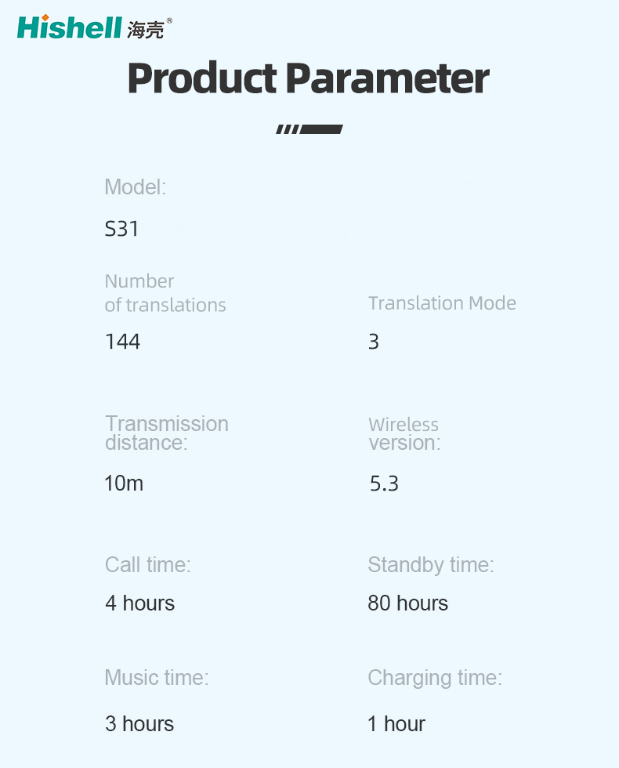Select the 5.3 wireless version value
Viewport: 619px width, 768px height.
[384, 484]
